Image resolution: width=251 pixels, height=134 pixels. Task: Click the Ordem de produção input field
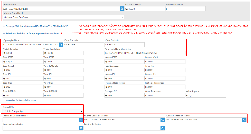click(41, 128)
